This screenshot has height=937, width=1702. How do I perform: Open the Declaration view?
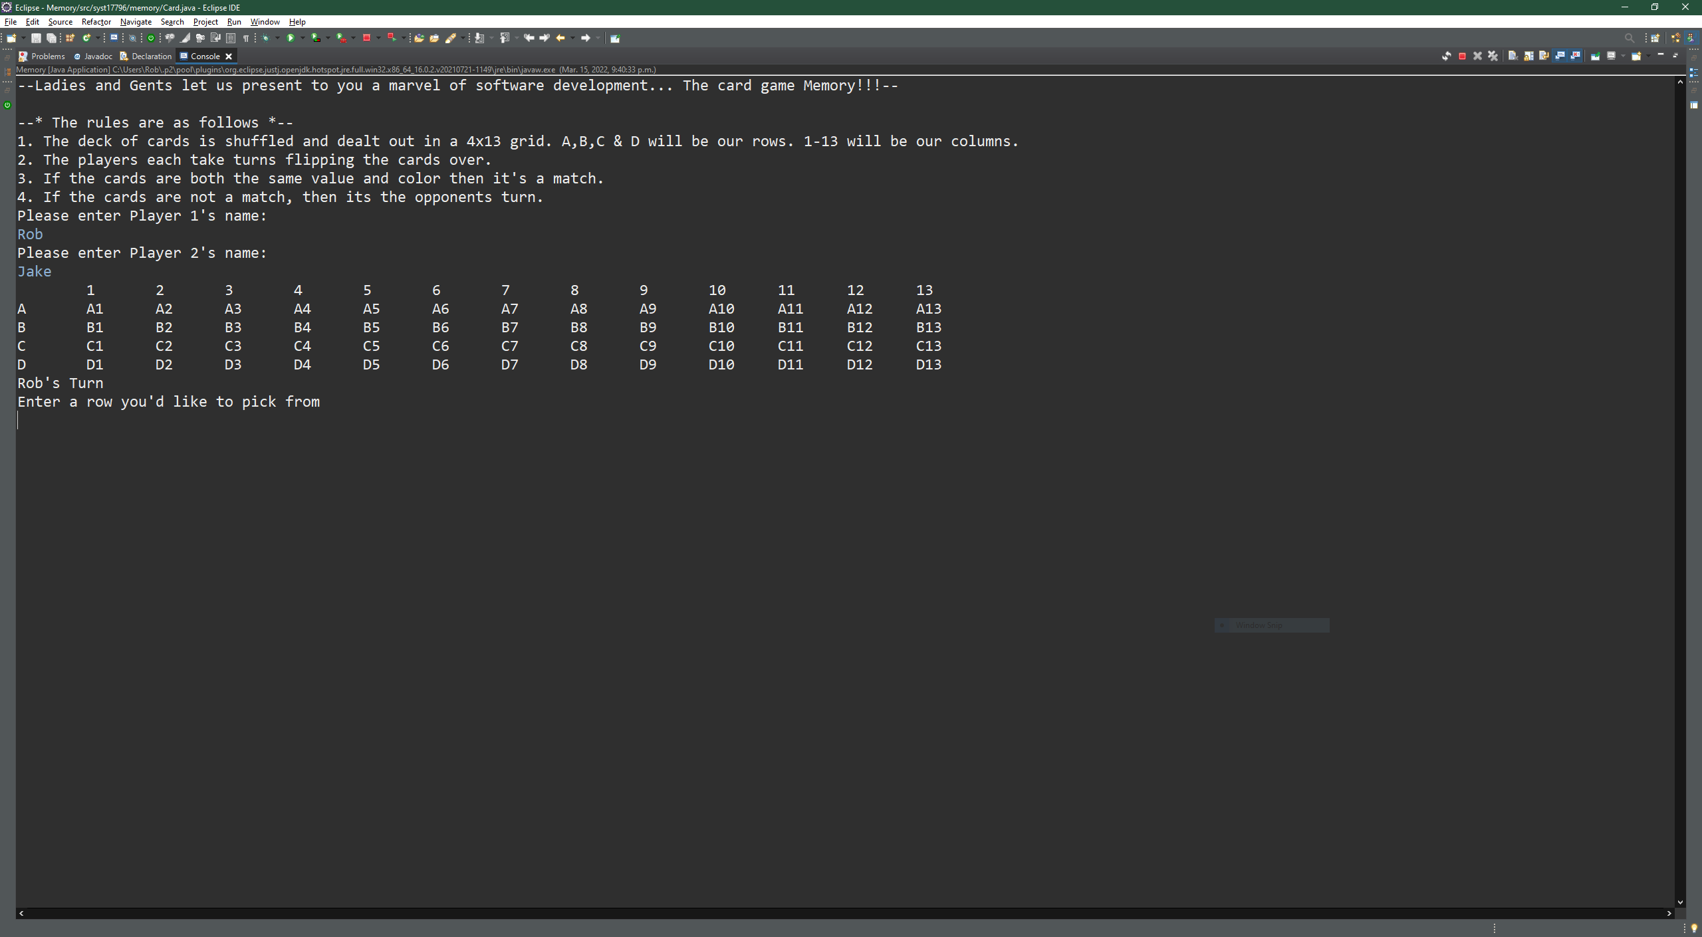[x=152, y=56]
